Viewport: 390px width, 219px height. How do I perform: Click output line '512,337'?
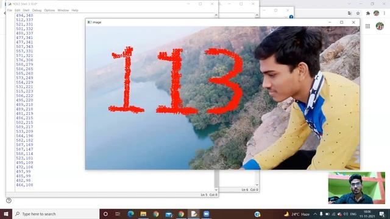pos(24,20)
